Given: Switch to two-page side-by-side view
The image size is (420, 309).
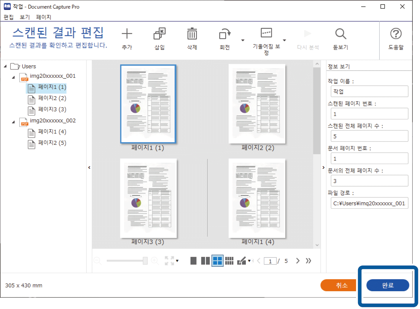Looking at the screenshot, I should click(205, 261).
